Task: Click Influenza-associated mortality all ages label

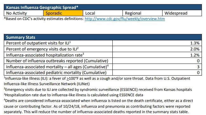Action: pos(57,67)
